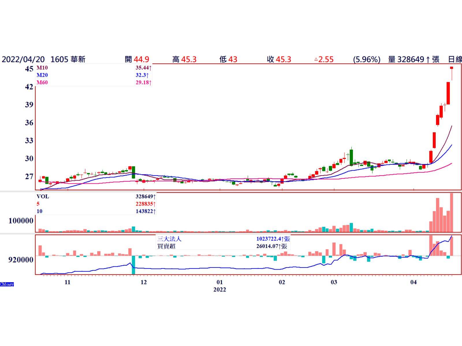Select the M60 moving average legend
The image size is (462, 346).
click(x=42, y=82)
